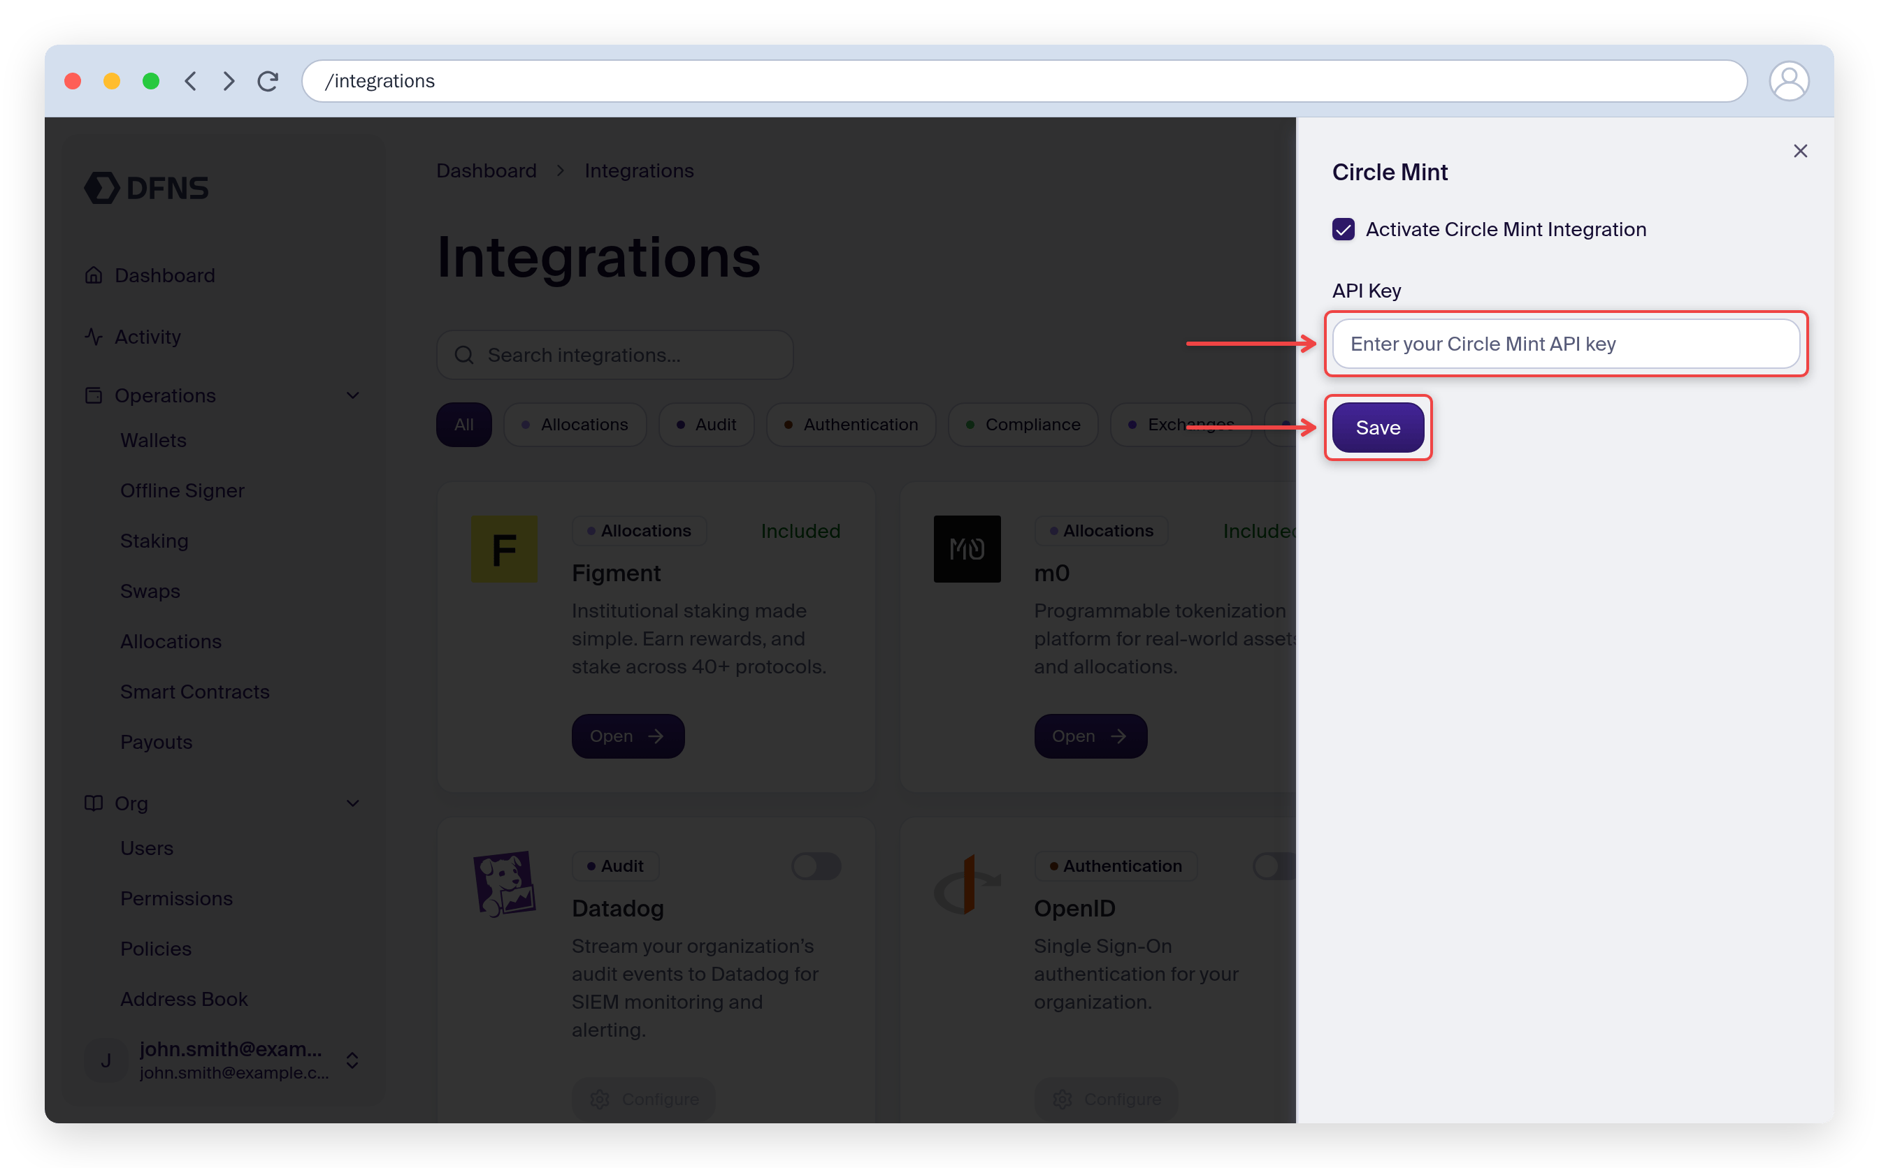This screenshot has width=1879, height=1168.
Task: Click Configure on the OpenID card
Action: click(1106, 1100)
